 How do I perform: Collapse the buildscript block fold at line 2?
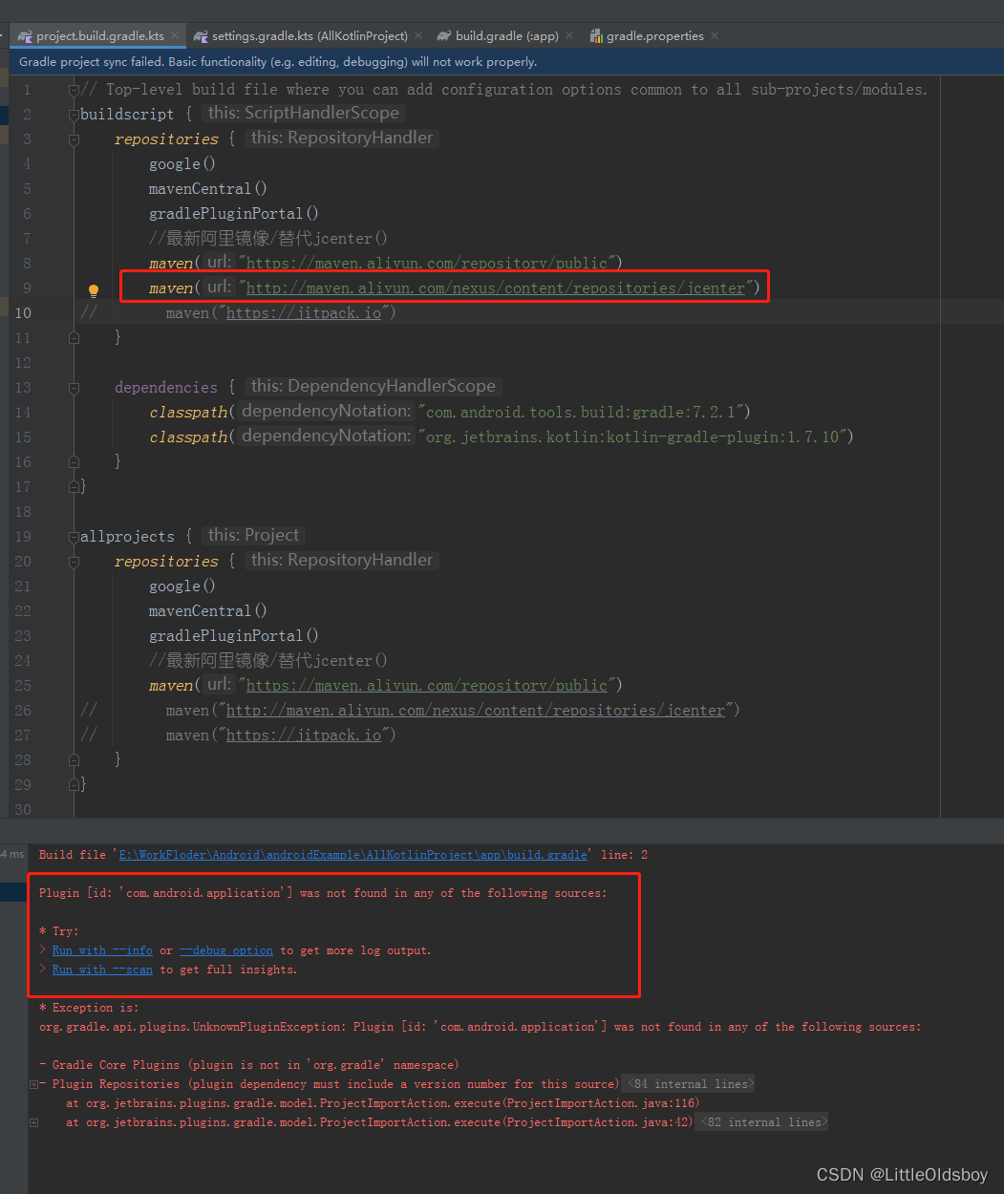[74, 115]
